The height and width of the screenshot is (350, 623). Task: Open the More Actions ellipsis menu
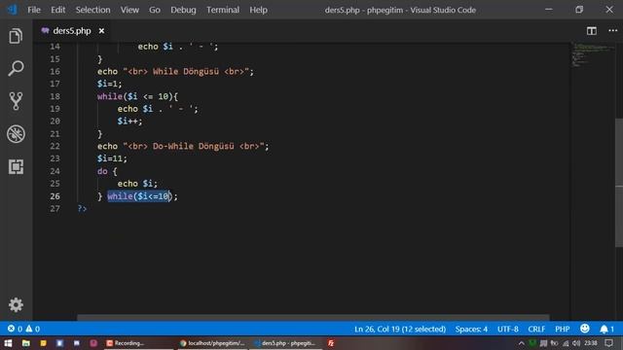coord(612,30)
